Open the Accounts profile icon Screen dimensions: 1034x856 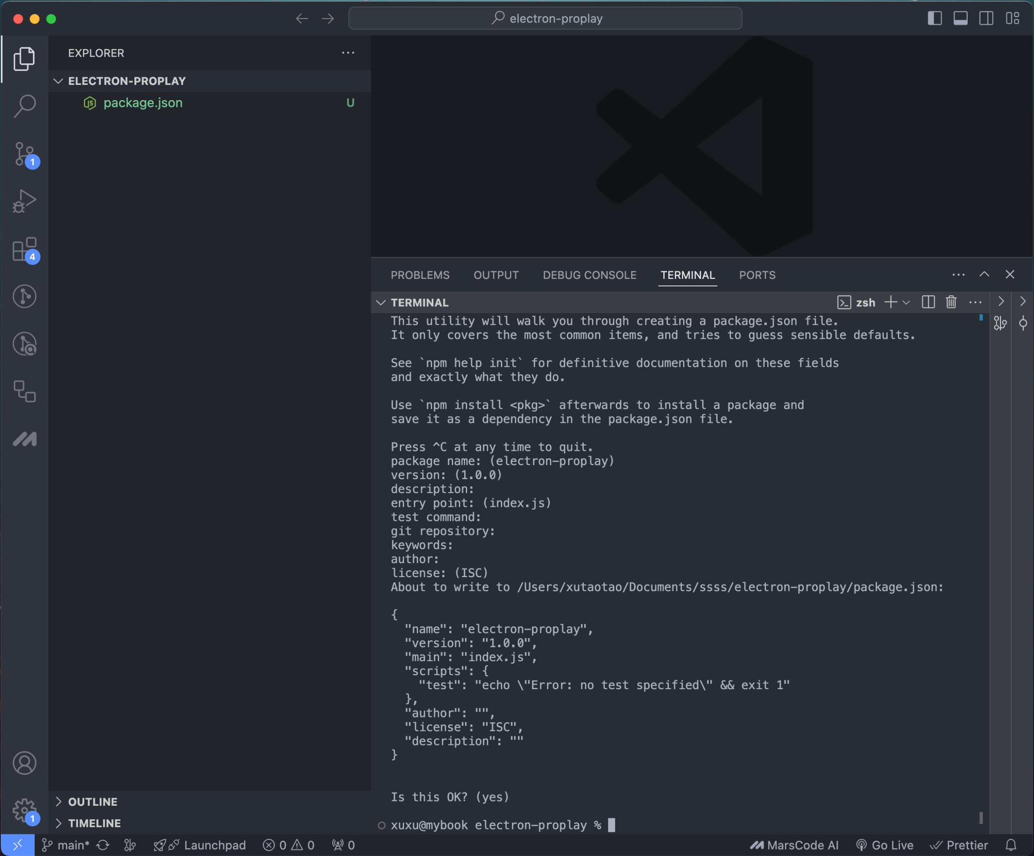pyautogui.click(x=24, y=763)
